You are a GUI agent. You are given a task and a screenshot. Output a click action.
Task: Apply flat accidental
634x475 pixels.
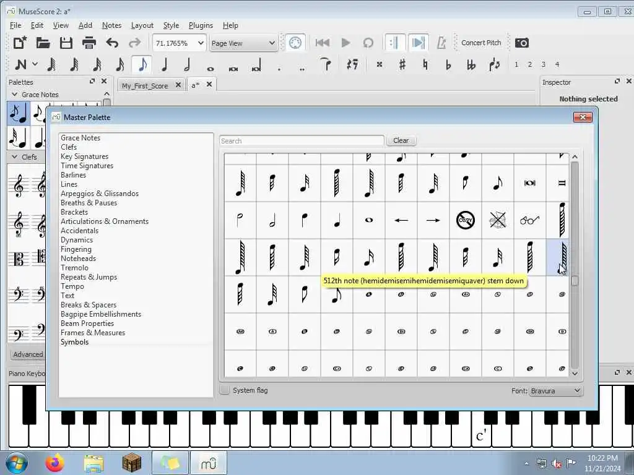click(448, 64)
